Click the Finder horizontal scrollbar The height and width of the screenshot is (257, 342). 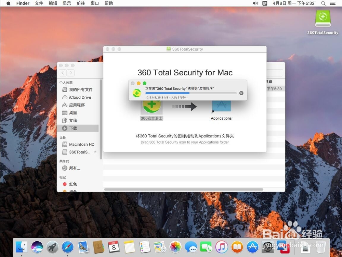click(184, 189)
